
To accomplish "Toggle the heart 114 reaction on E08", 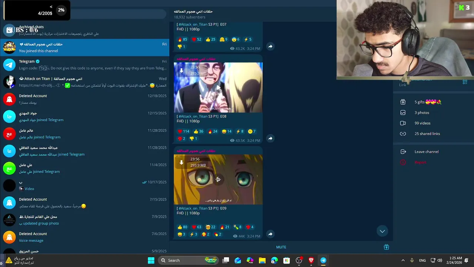I will tap(184, 131).
